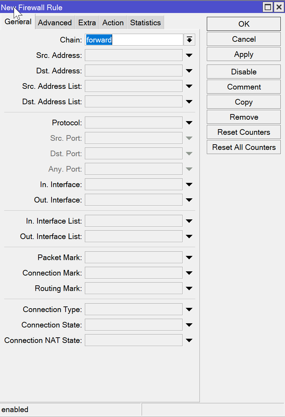
Task: Expand the Src. Address dropdown
Action: [189, 55]
